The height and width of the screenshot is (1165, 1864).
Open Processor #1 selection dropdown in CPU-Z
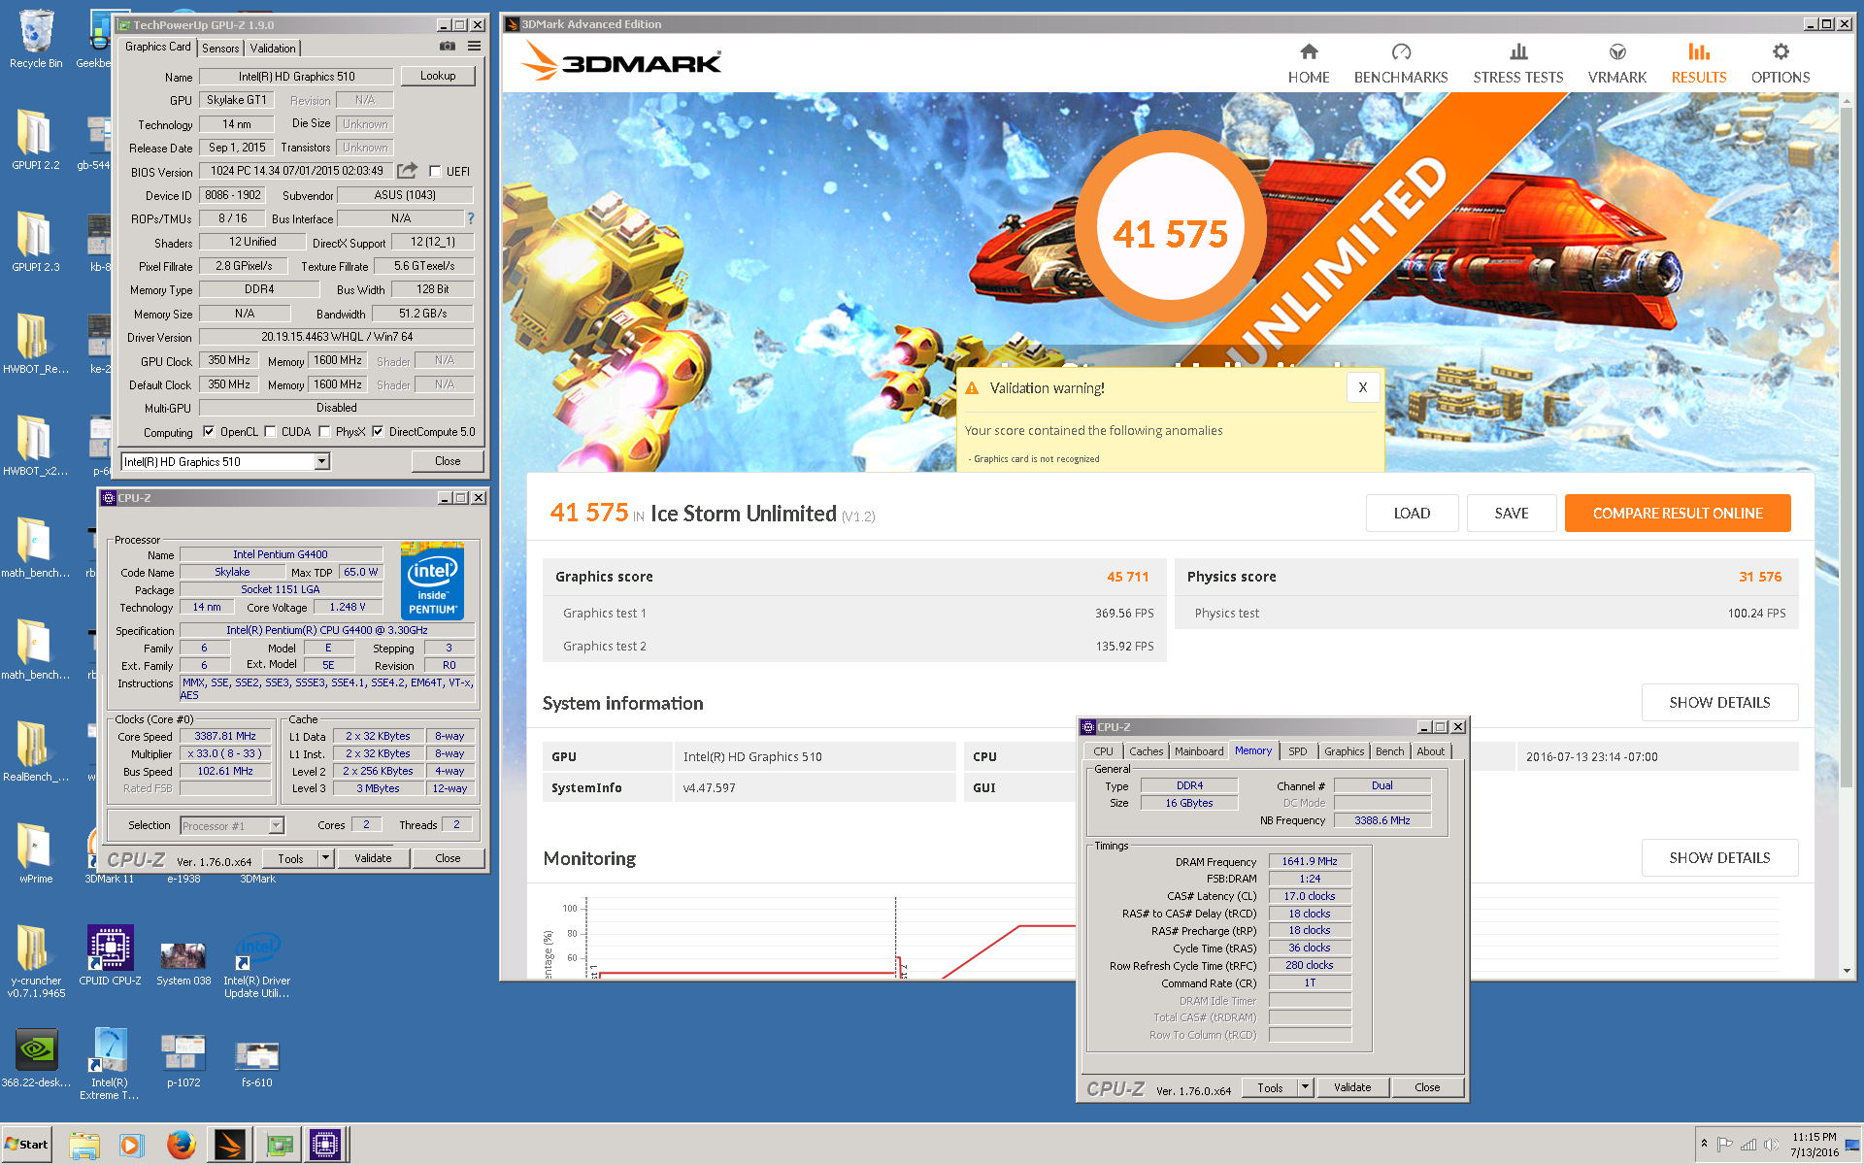click(x=277, y=825)
